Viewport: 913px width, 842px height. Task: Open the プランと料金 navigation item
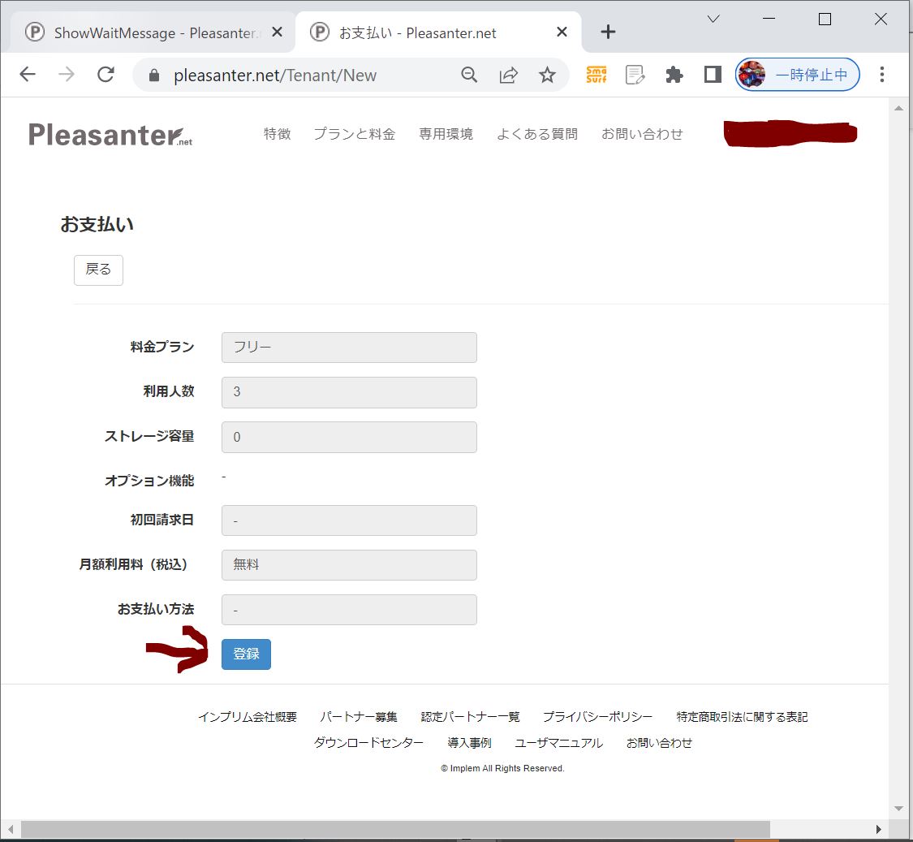(355, 134)
